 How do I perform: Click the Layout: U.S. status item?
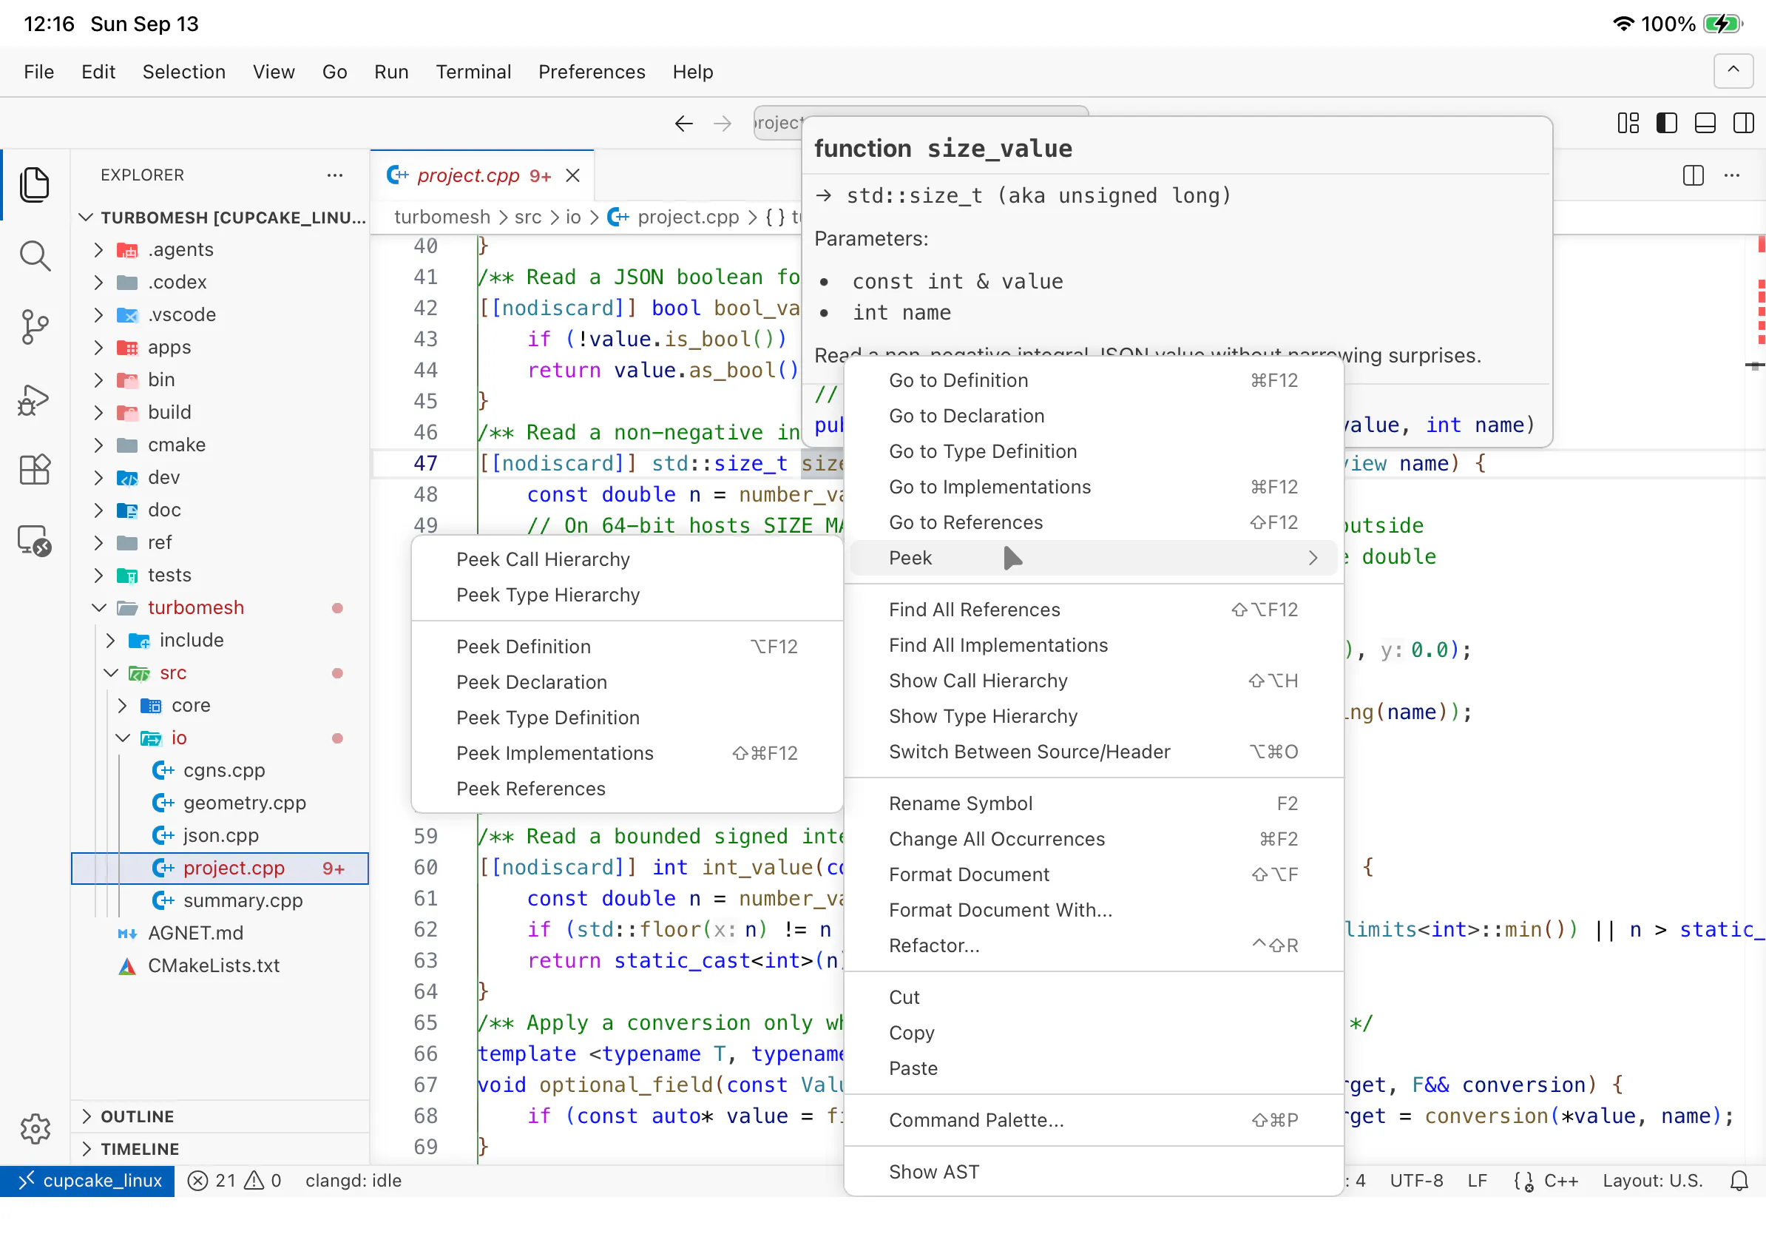pos(1653,1181)
